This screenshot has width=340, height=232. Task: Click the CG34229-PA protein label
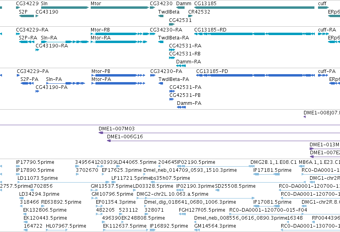coord(33,71)
